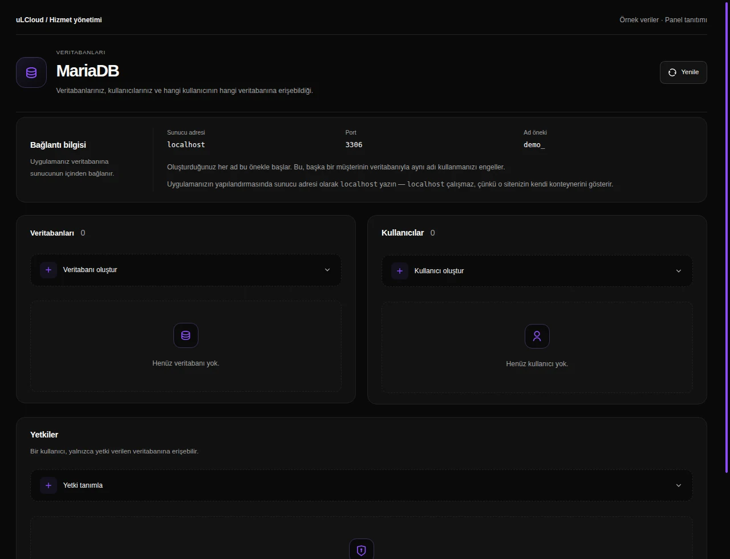The width and height of the screenshot is (730, 559).
Task: Click the refresh icon inside the Yenile button
Action: [x=672, y=72]
